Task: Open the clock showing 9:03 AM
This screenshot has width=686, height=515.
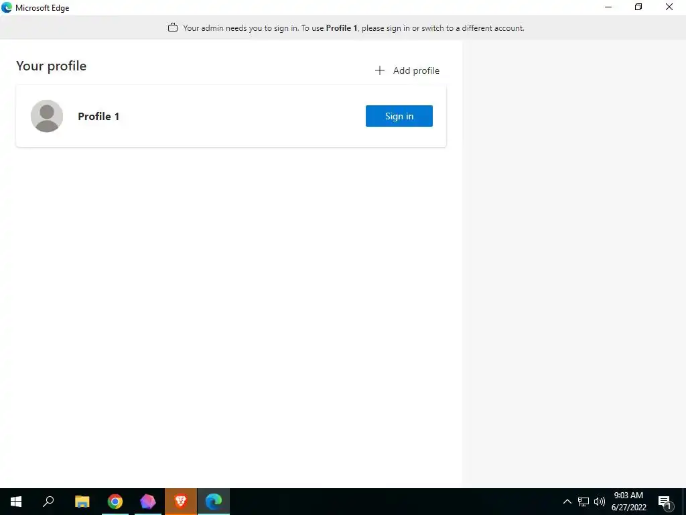Action: pos(628,502)
